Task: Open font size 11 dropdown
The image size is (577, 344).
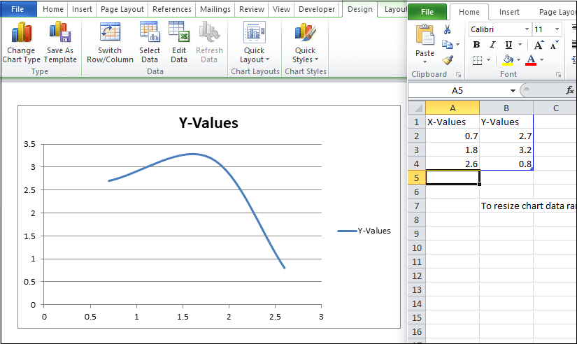Action: click(557, 29)
